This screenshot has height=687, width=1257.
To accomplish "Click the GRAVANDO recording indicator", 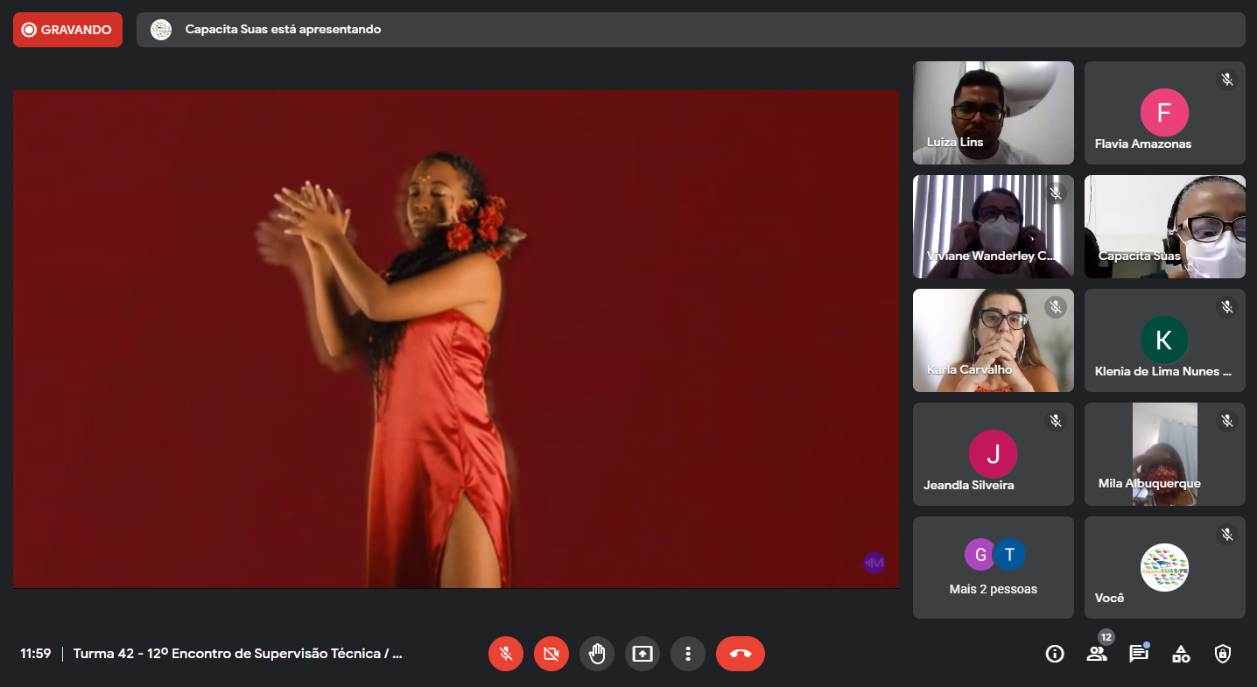I will click(x=67, y=30).
